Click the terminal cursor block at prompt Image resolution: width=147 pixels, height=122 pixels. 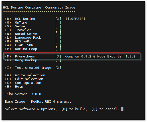tap(122, 109)
